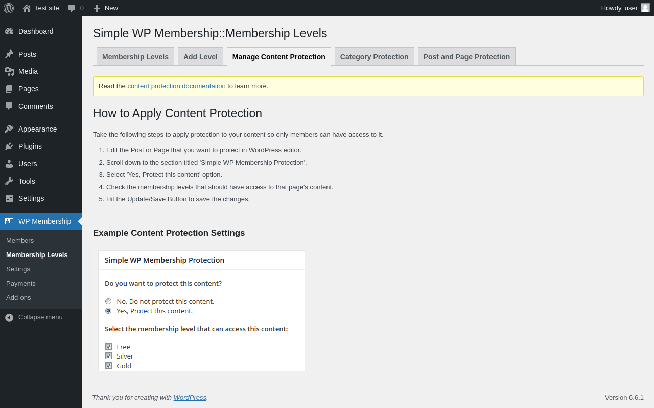654x408 pixels.
Task: Open the Add Level tab
Action: click(x=200, y=57)
